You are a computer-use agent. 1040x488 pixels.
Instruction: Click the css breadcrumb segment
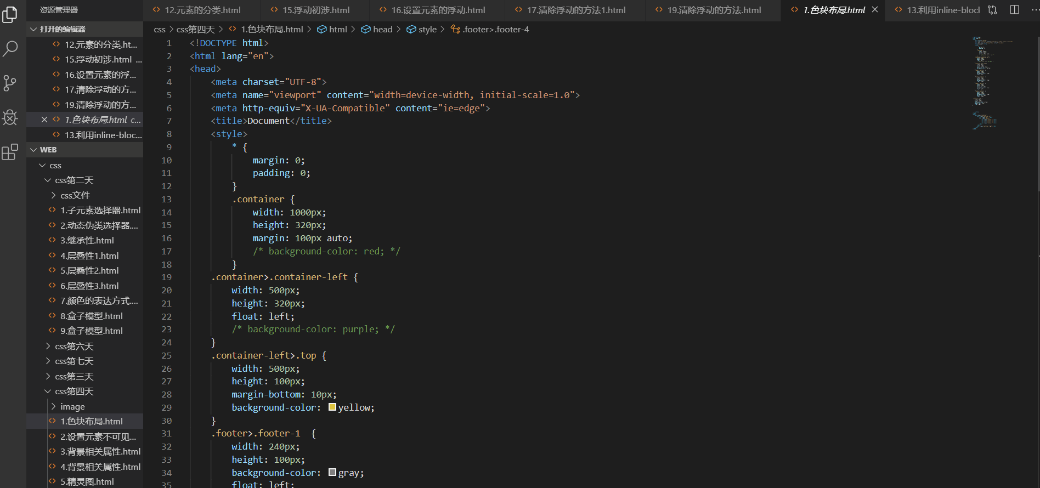(160, 29)
